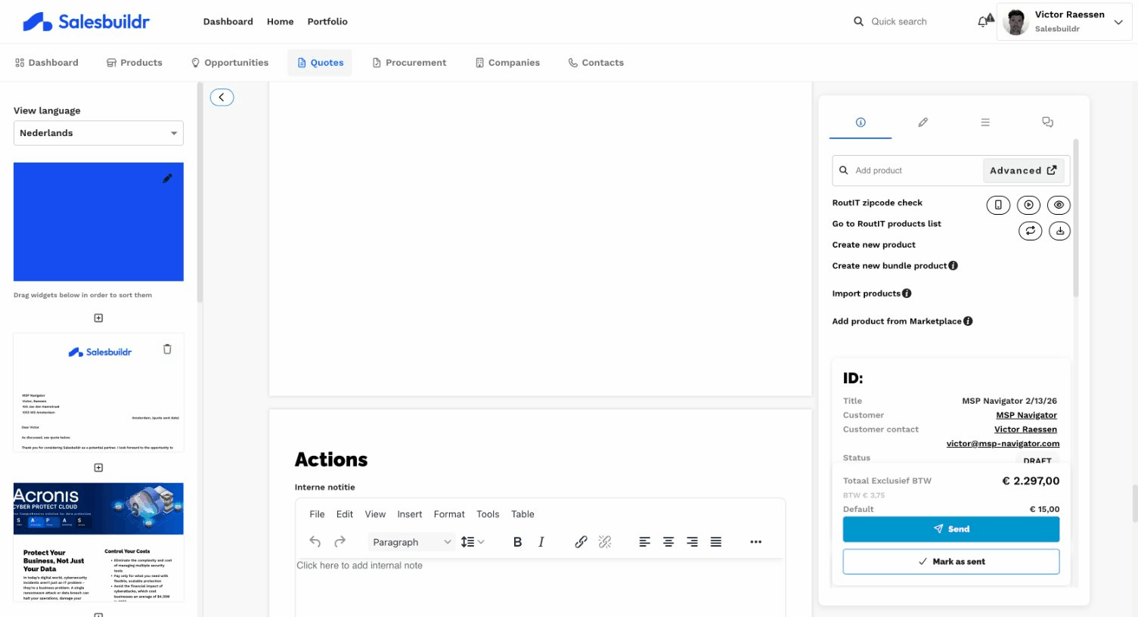Remove link with the unlink icon

tap(605, 541)
